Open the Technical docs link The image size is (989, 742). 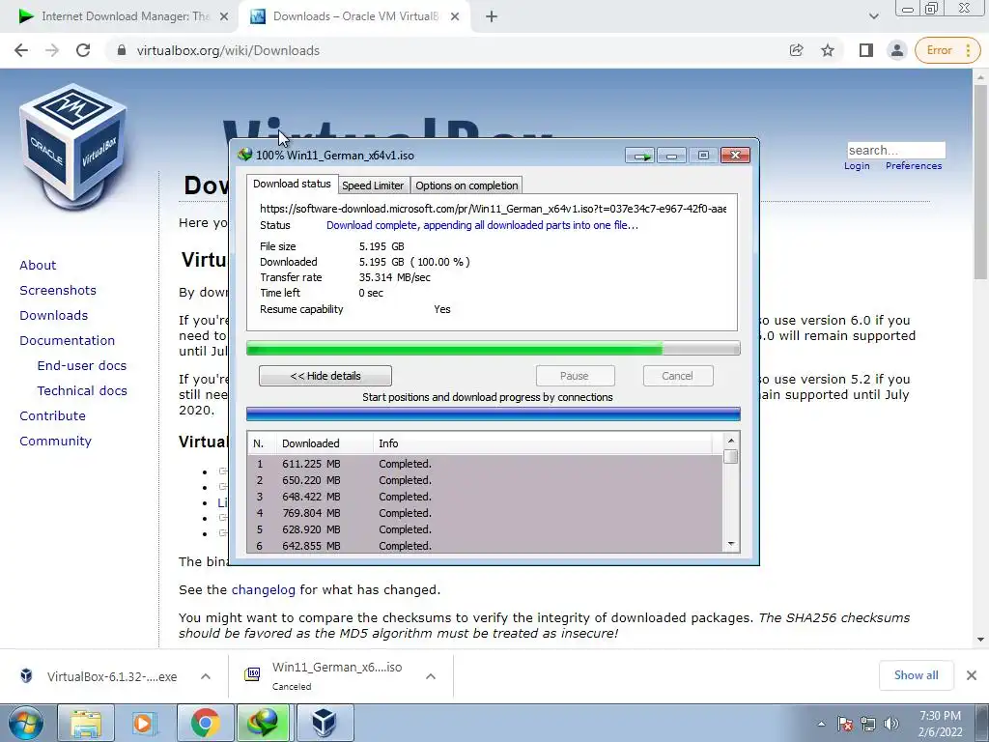82,391
